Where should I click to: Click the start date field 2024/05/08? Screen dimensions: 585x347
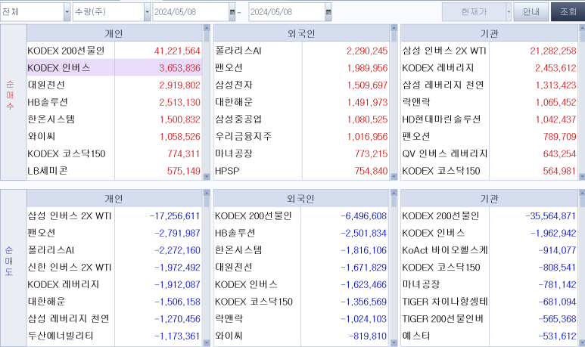click(191, 12)
